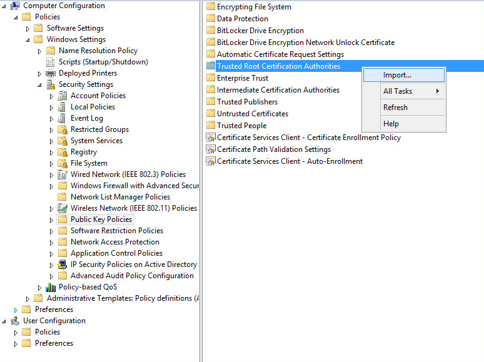Image resolution: width=484 pixels, height=362 pixels.
Task: Click the Deployed Printers icon
Action: click(x=51, y=73)
